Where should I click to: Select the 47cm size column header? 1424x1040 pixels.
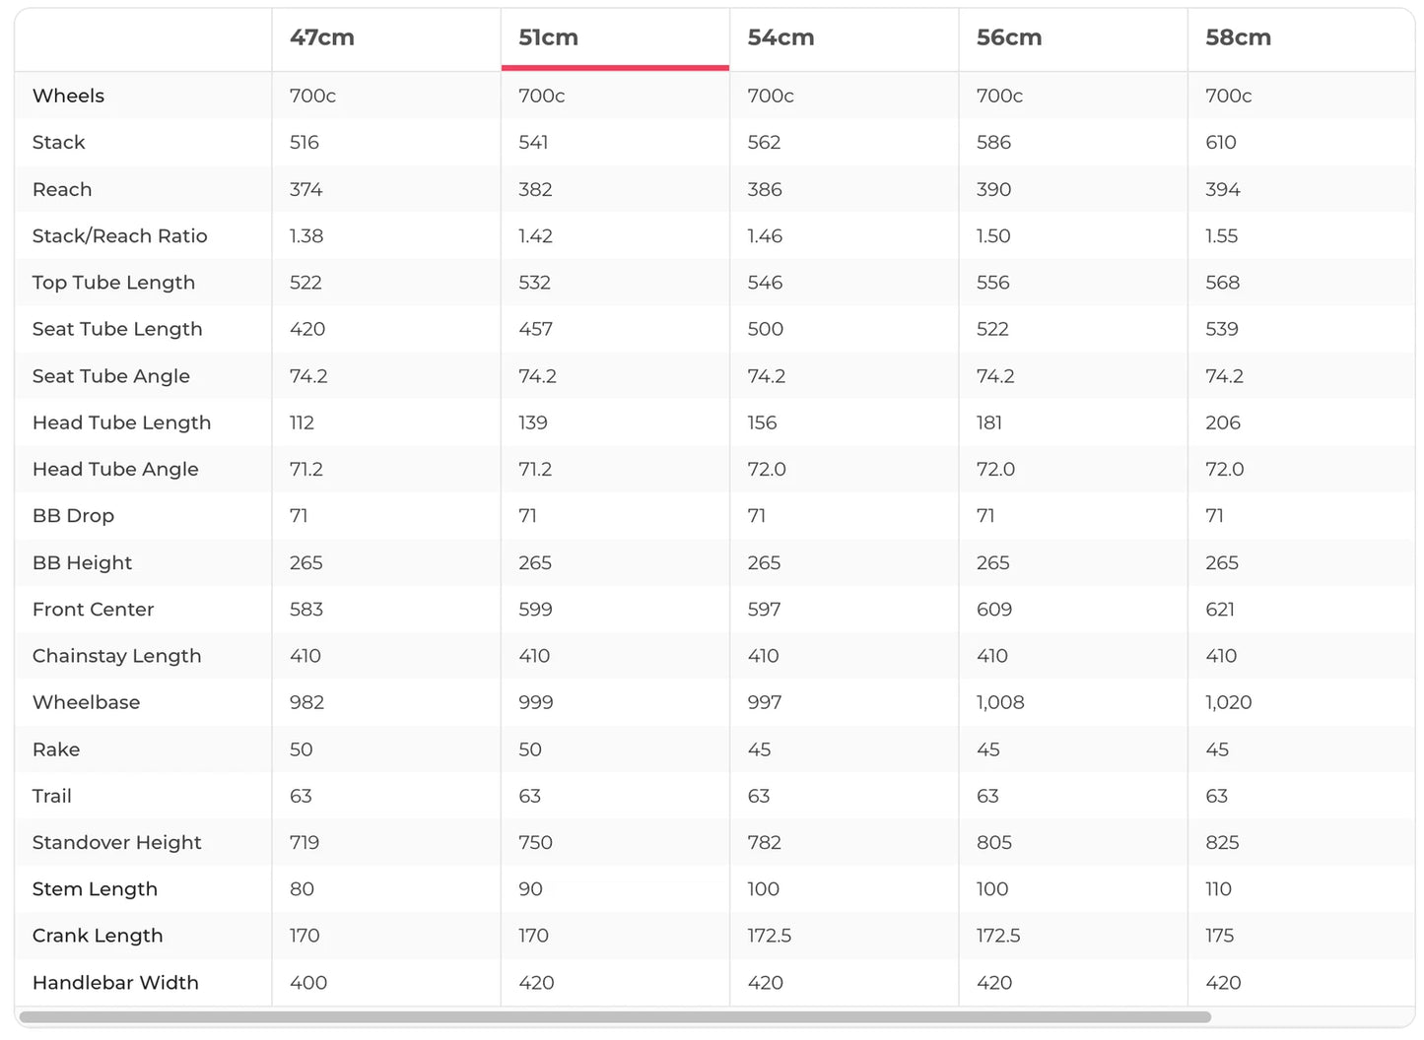pos(322,38)
